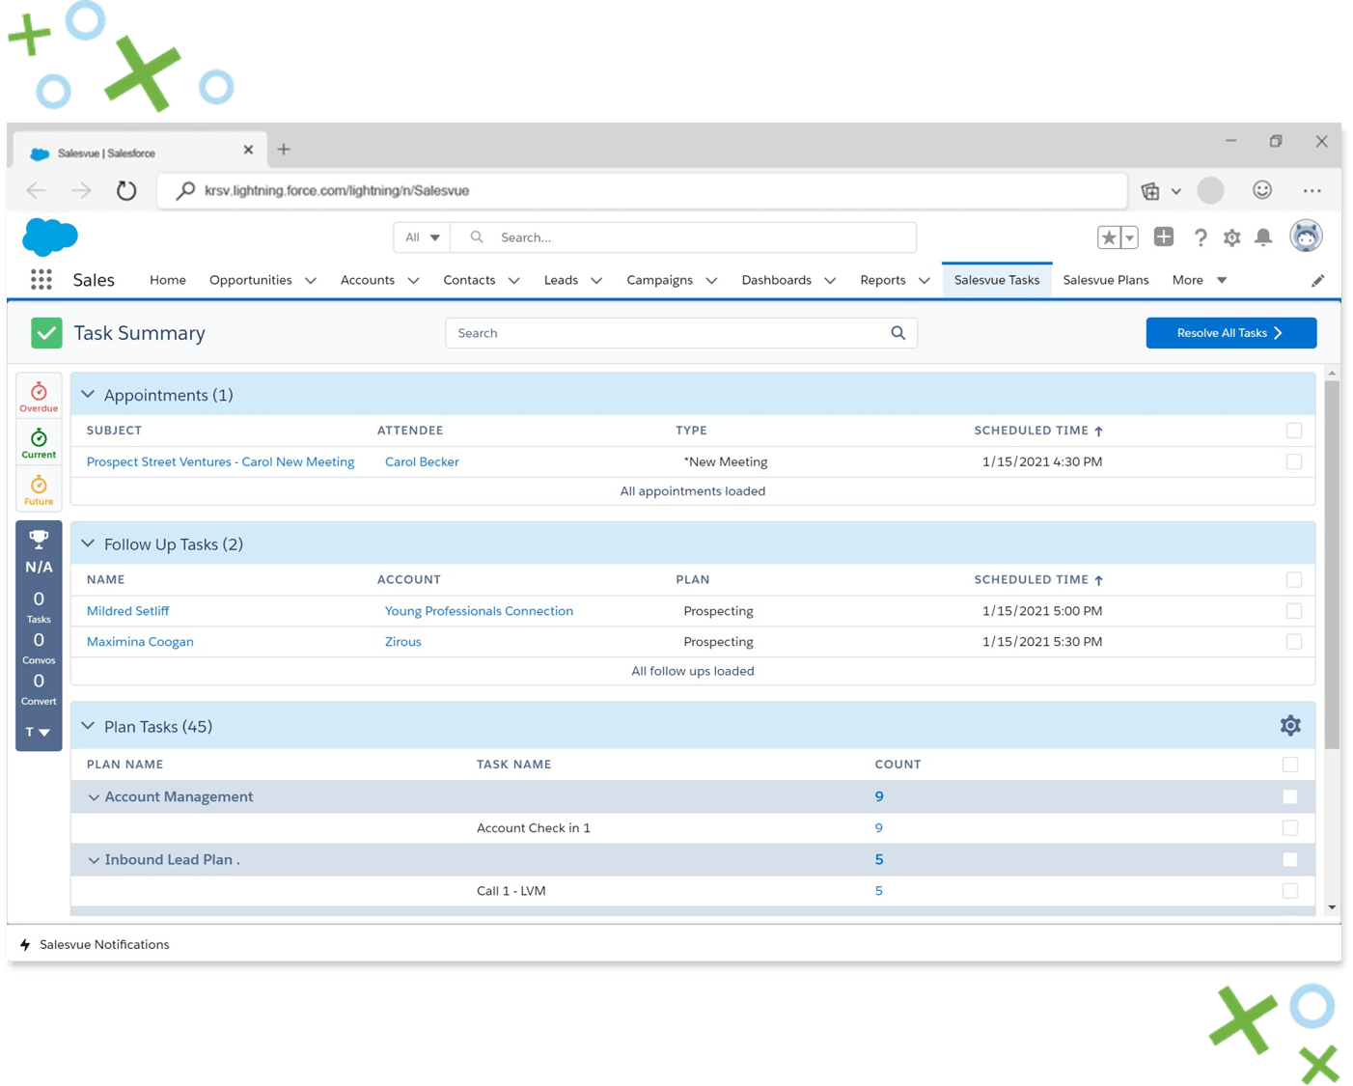This screenshot has height=1086, width=1353.
Task: Open the Accounts tab dropdown arrow
Action: pos(414,281)
